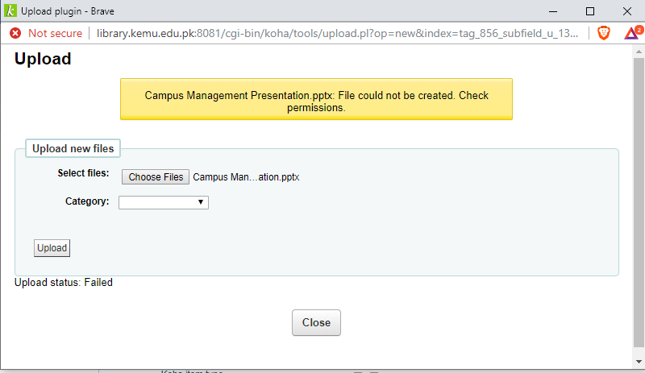Image resolution: width=645 pixels, height=373 pixels.
Task: Click the 'Upload status: Failed' text
Action: [64, 282]
